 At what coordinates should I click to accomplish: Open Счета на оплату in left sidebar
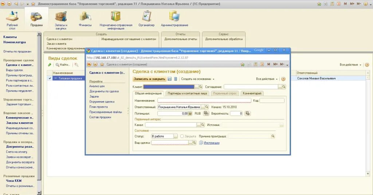coord(16,152)
